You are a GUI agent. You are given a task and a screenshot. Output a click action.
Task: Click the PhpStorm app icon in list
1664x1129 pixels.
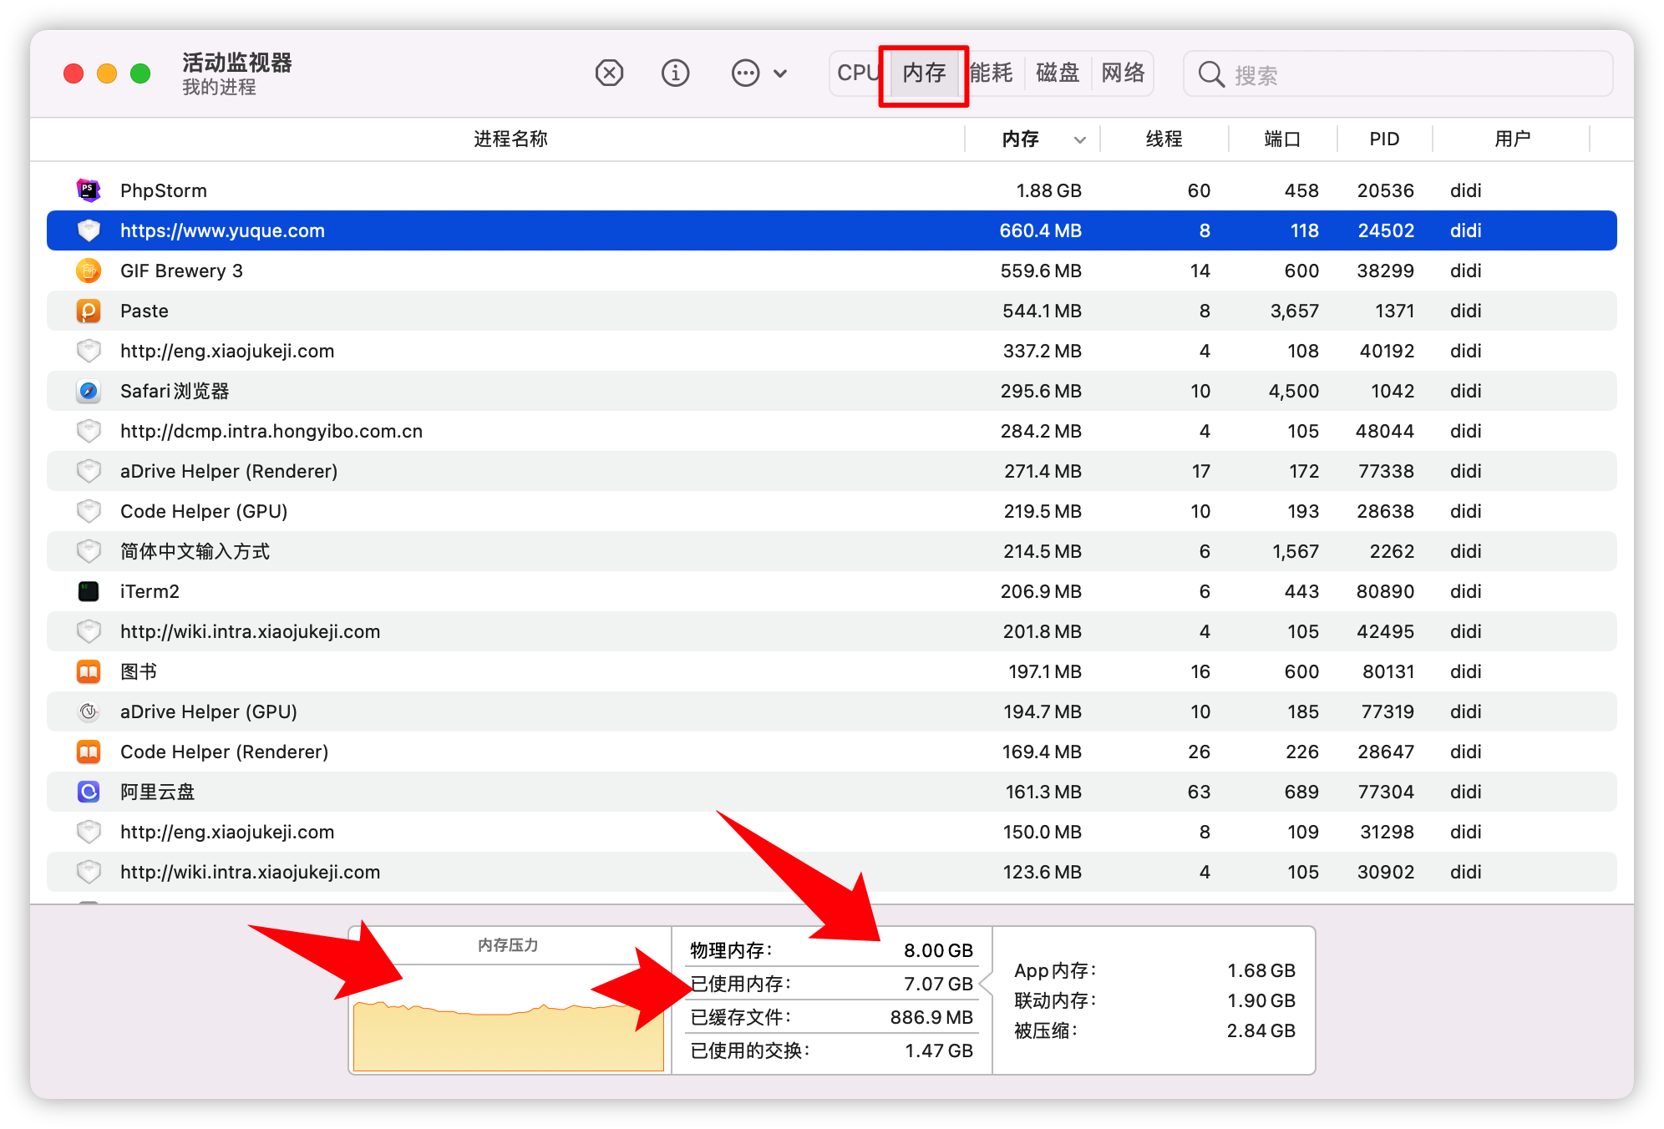(x=89, y=190)
